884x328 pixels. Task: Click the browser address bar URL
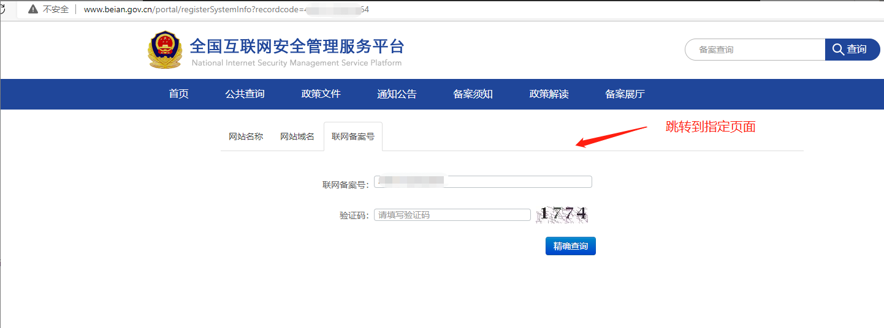(x=226, y=10)
